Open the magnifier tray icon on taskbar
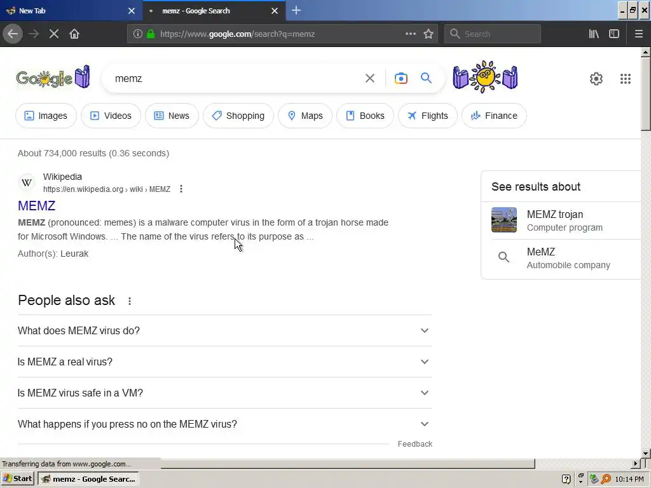Image resolution: width=651 pixels, height=488 pixels. coord(606,479)
